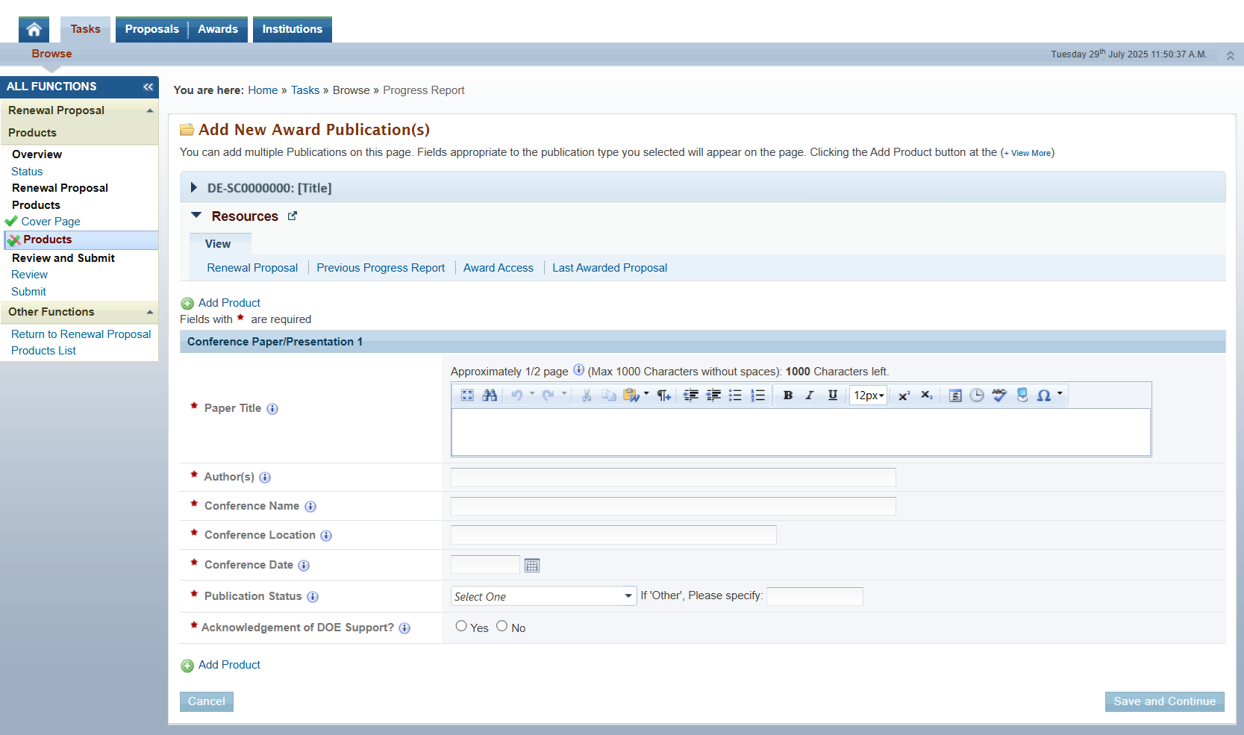Open the Previous Progress Report link

[x=380, y=268]
